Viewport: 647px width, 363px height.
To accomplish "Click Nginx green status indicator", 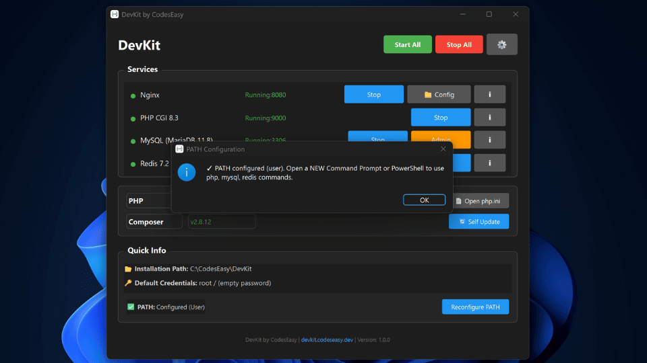I will click(x=133, y=96).
